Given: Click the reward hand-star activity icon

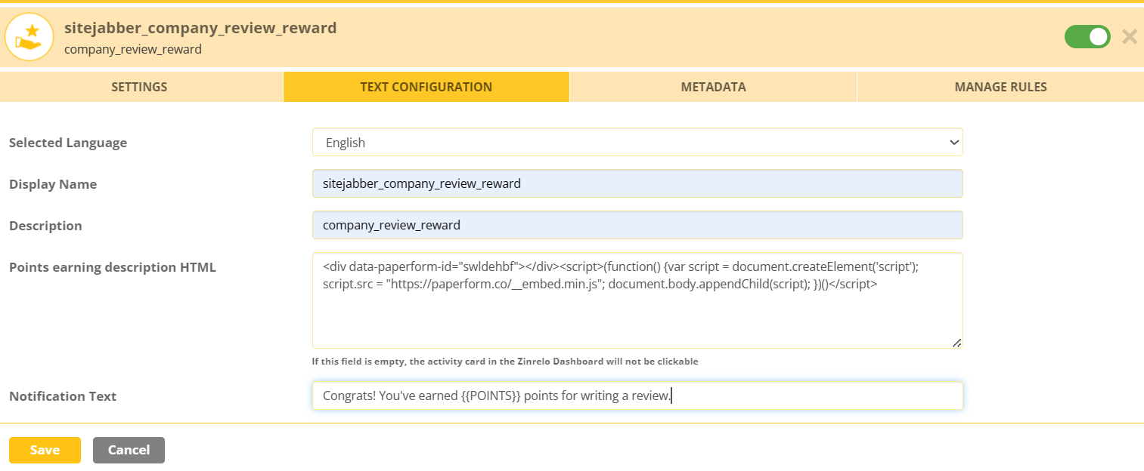Looking at the screenshot, I should pos(29,37).
